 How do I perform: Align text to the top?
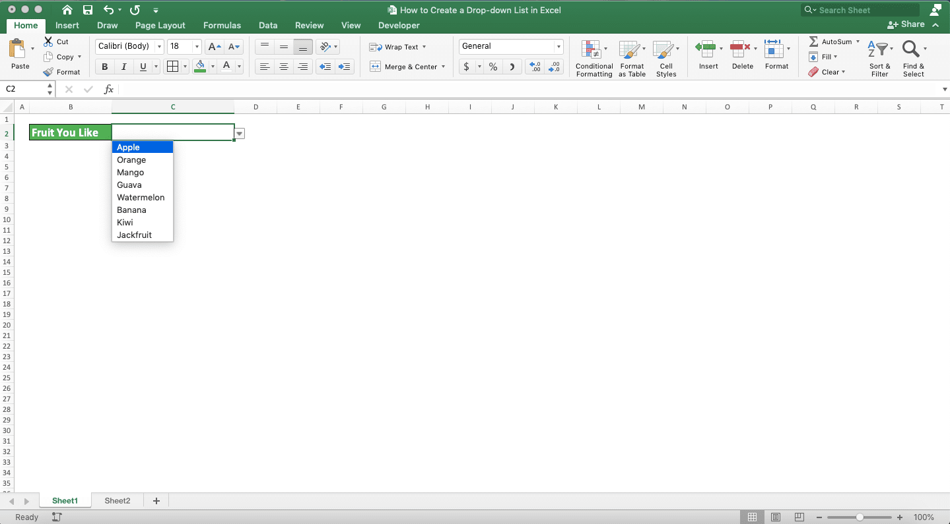(x=265, y=46)
